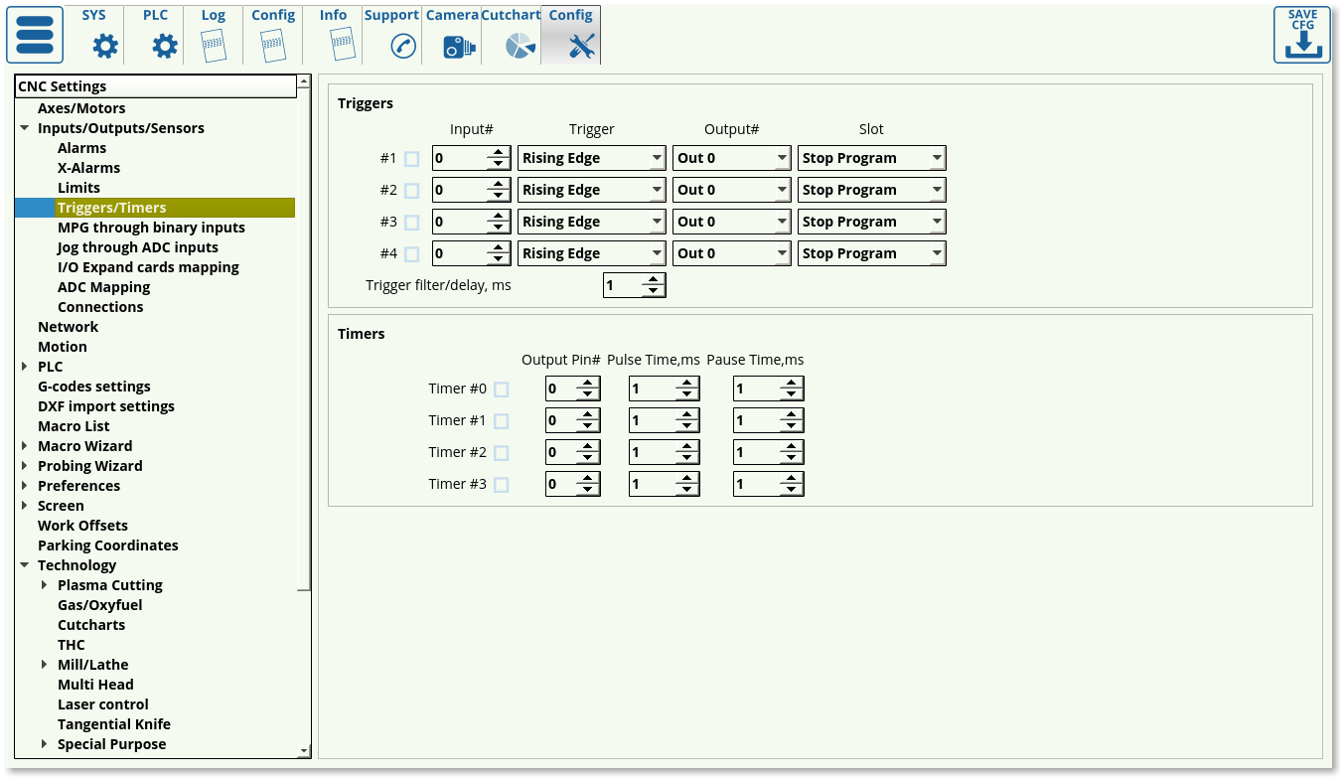This screenshot has width=1341, height=777.
Task: Select the Network settings item
Action: [68, 327]
